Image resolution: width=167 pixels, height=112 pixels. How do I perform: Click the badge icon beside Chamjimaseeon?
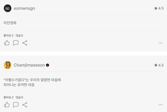coord(48,65)
